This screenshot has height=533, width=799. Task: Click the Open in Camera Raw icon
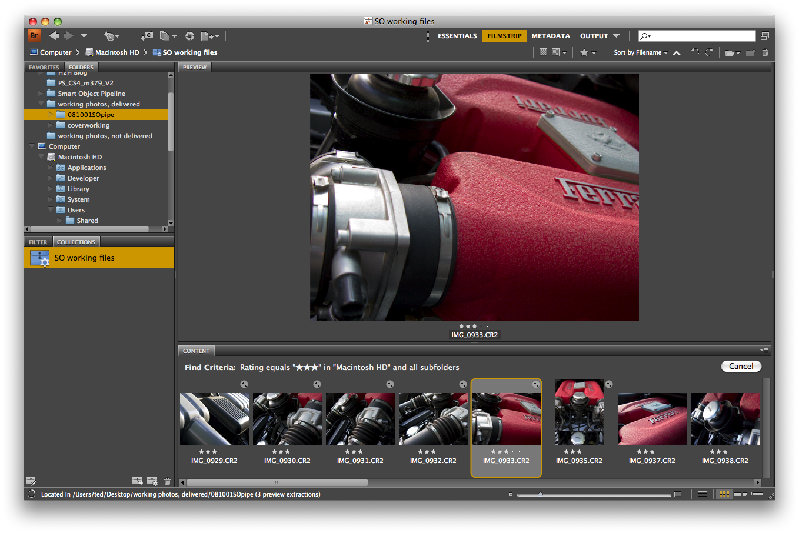pyautogui.click(x=189, y=36)
